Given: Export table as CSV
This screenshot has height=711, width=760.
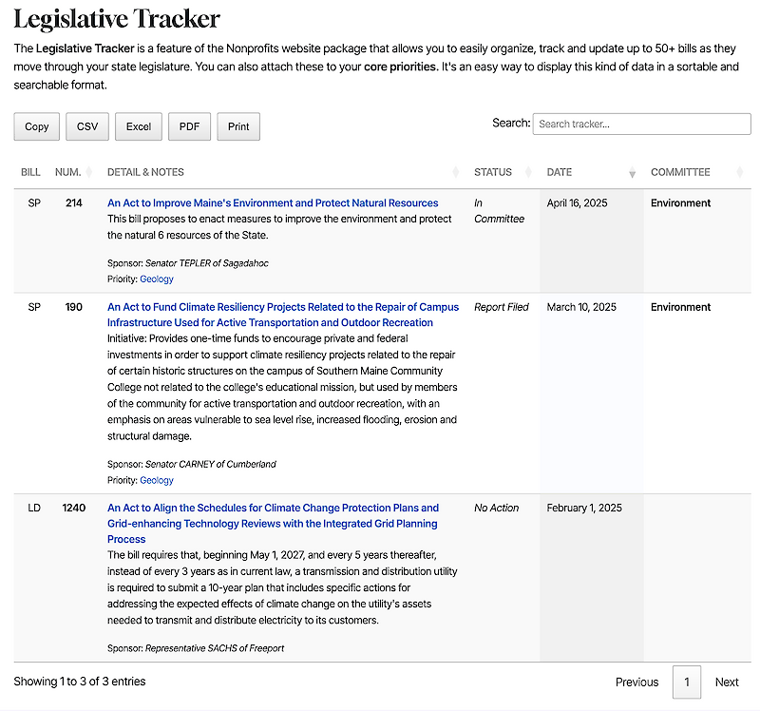Looking at the screenshot, I should click(87, 126).
